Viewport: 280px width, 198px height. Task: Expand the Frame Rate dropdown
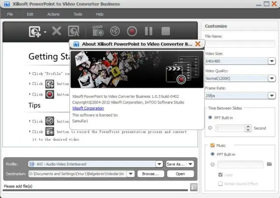pos(272,95)
